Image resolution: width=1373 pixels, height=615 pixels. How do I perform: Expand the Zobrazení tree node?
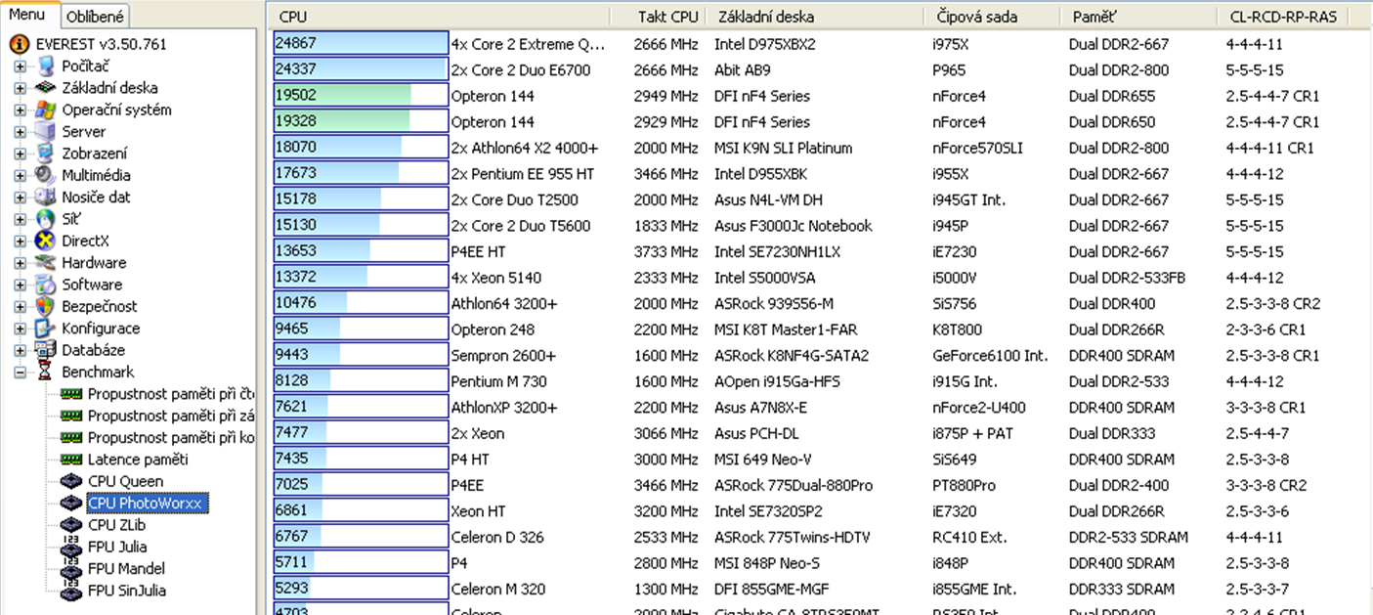tap(20, 154)
